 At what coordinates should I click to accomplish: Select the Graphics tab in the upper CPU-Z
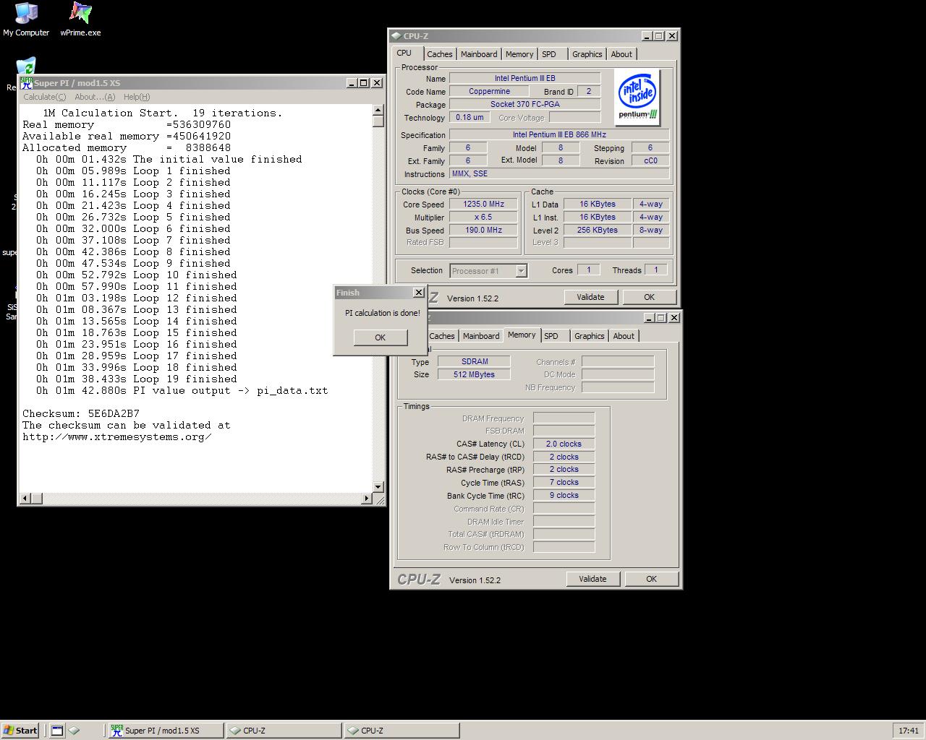(x=587, y=54)
